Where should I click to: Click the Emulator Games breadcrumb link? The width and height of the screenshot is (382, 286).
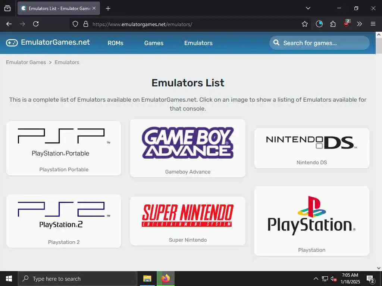(26, 62)
